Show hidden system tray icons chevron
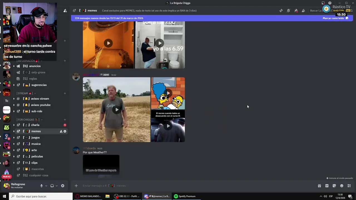Screen dimensions: 356x200 (321, 196)
